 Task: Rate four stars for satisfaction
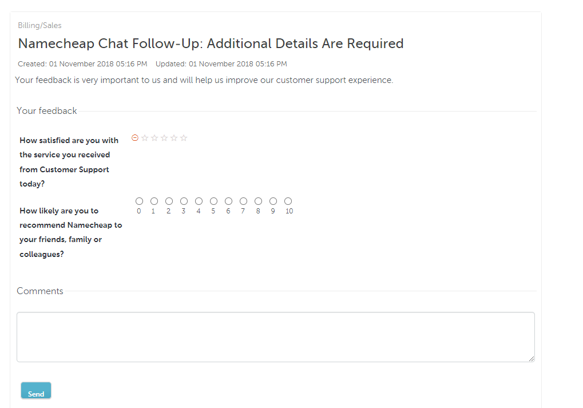pos(174,138)
